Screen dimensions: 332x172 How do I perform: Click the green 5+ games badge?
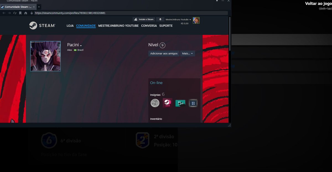click(180, 103)
